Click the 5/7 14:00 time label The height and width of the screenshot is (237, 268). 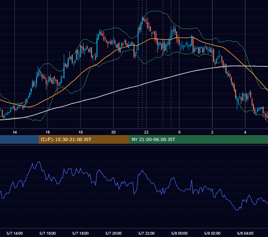[x=15, y=233]
